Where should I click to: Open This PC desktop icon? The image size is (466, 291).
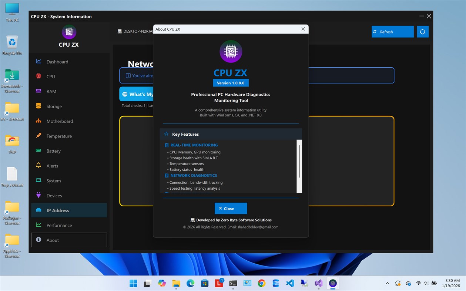tap(12, 12)
